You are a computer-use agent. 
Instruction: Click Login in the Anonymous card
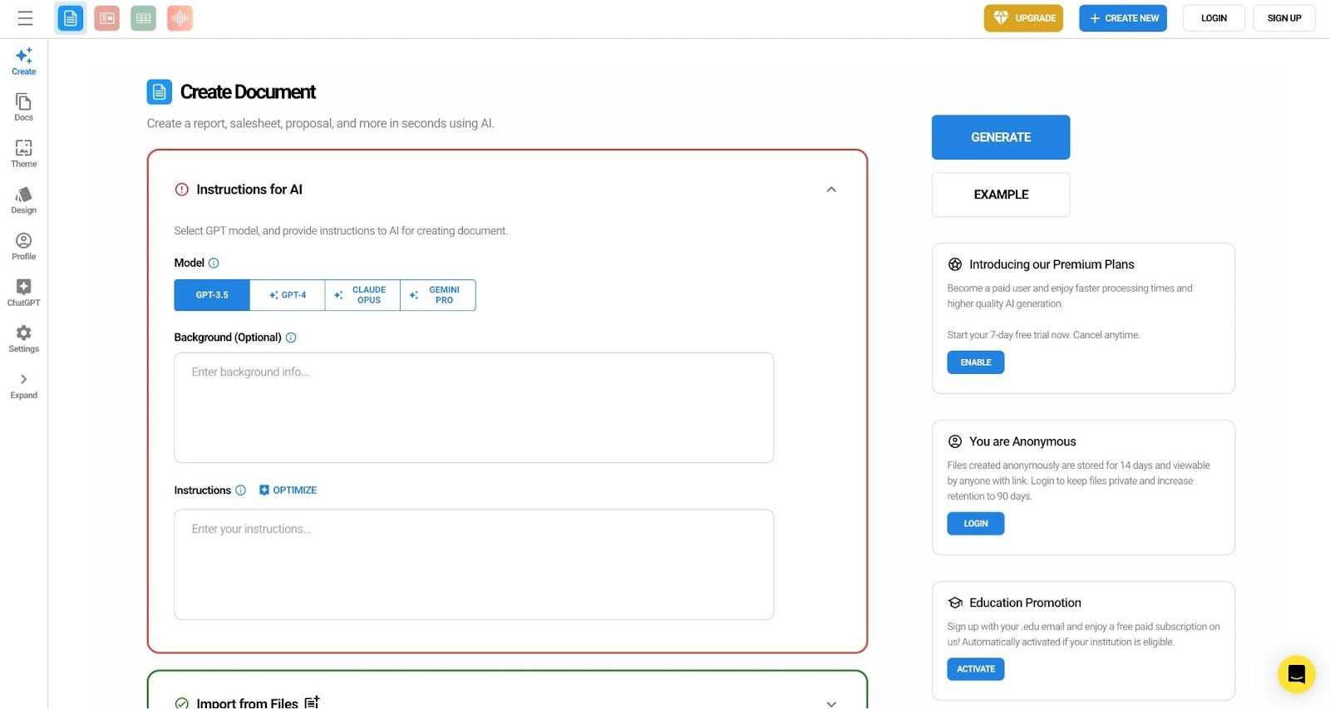pyautogui.click(x=976, y=524)
